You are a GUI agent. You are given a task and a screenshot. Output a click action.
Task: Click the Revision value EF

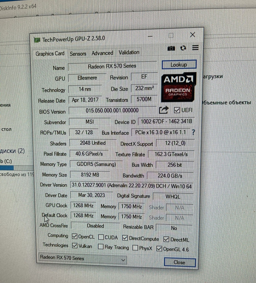coord(144,77)
